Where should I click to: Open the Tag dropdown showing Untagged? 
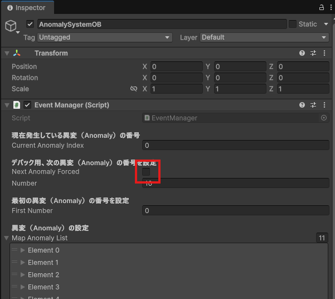pyautogui.click(x=105, y=37)
